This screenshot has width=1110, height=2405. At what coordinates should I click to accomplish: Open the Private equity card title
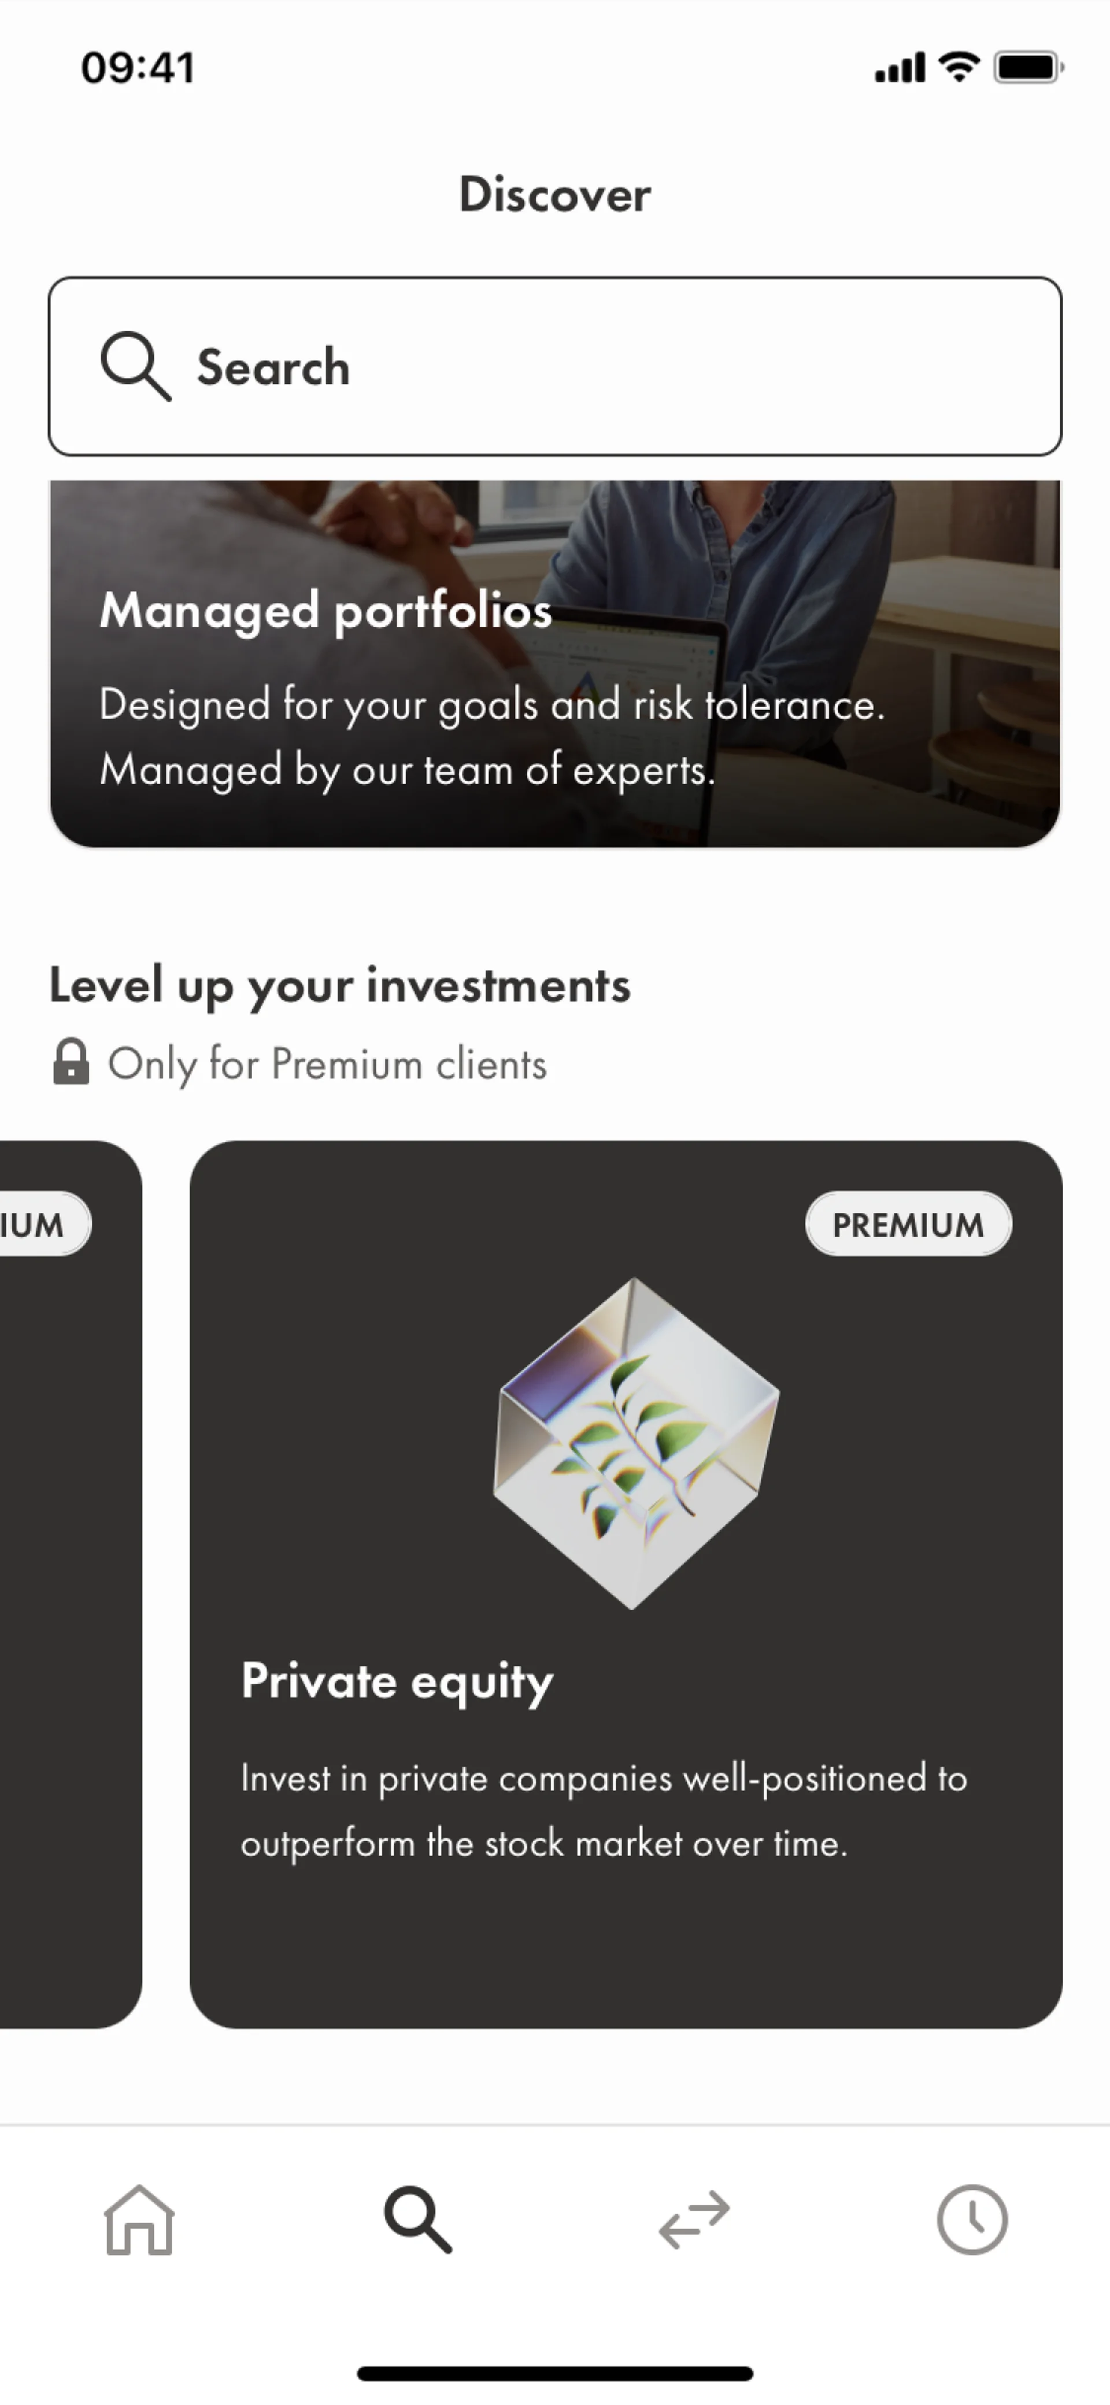click(397, 1682)
